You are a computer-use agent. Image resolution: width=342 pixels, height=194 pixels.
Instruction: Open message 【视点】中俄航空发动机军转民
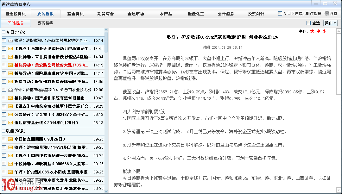click(x=53, y=106)
